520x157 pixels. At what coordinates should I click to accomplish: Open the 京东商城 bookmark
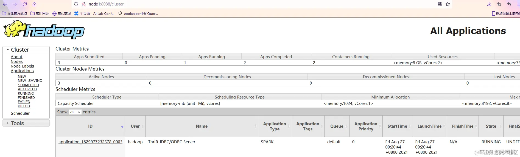[x=61, y=13]
